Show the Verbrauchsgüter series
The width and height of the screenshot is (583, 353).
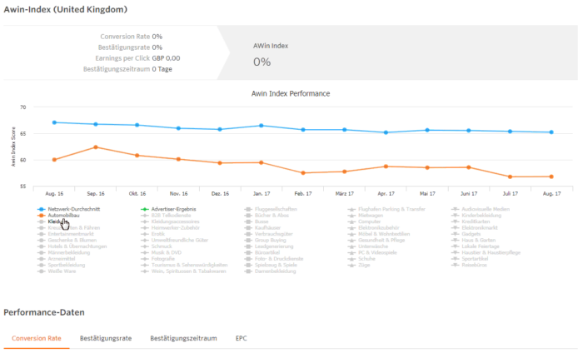click(269, 234)
